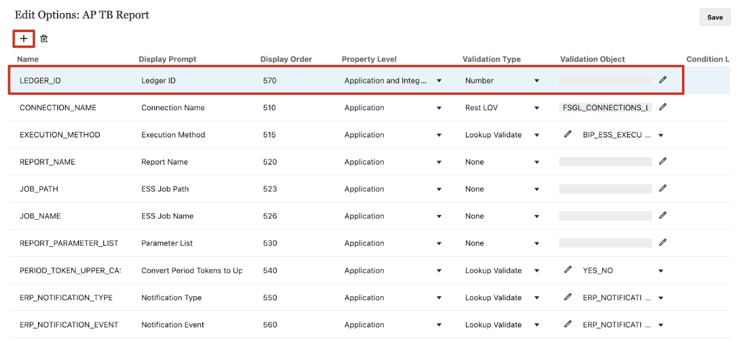Open Validation Type dropdown showing Number
The image size is (742, 341).
click(537, 81)
